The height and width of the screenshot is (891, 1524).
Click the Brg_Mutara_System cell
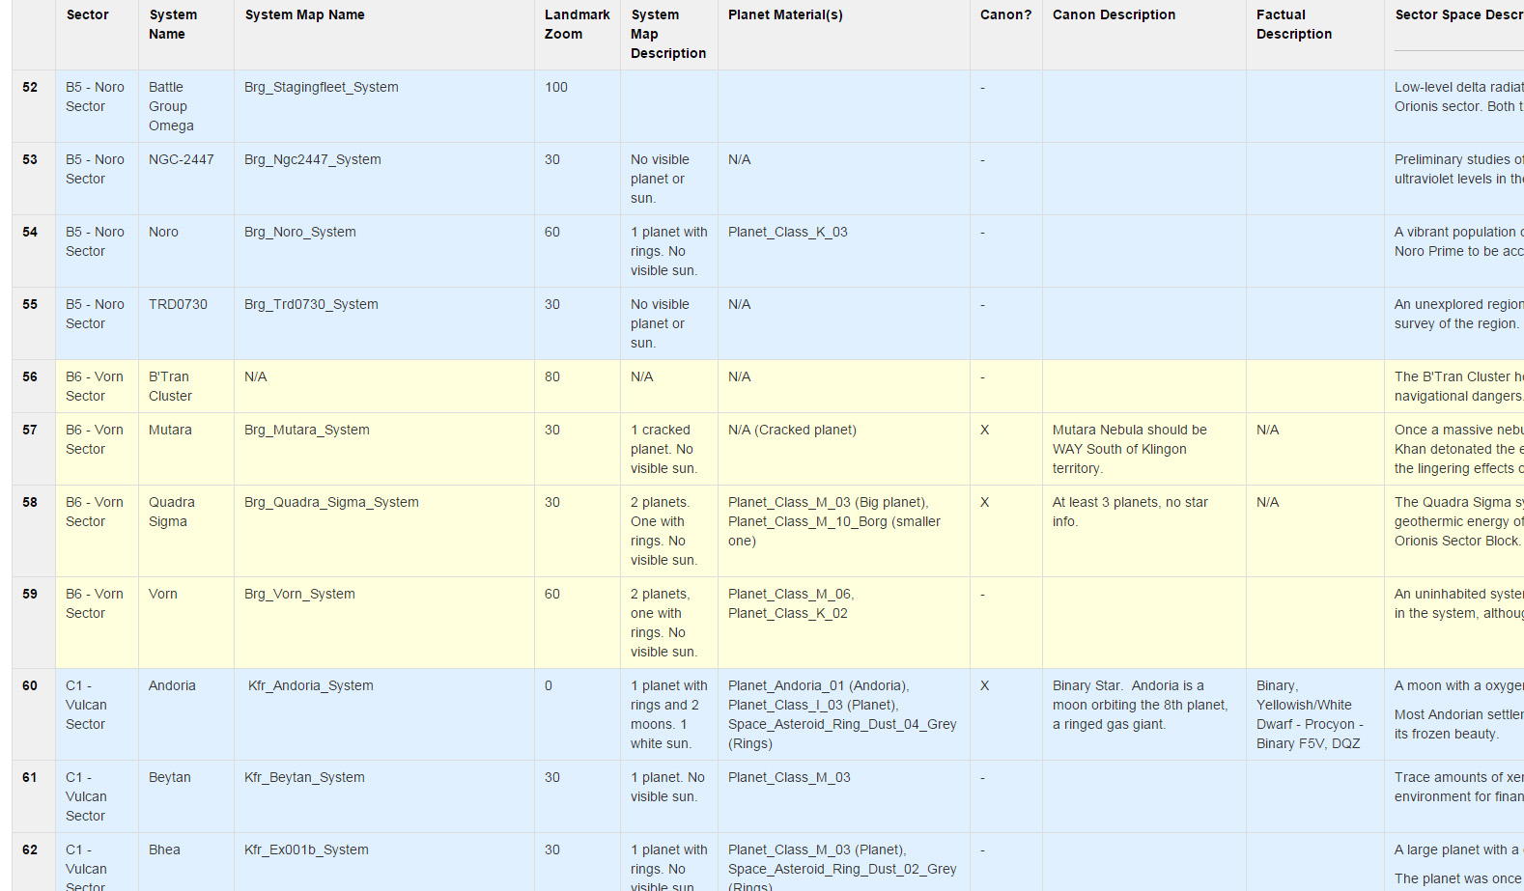(x=384, y=449)
